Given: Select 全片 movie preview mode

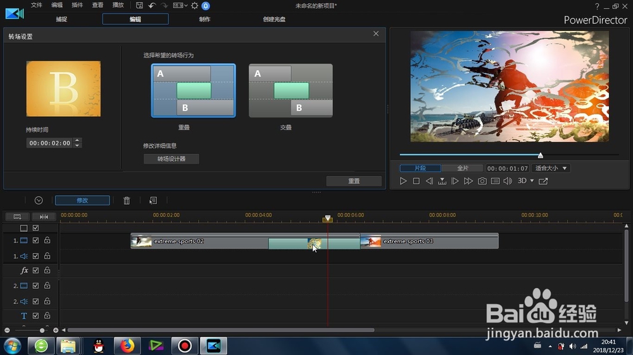Looking at the screenshot, I should click(x=463, y=168).
